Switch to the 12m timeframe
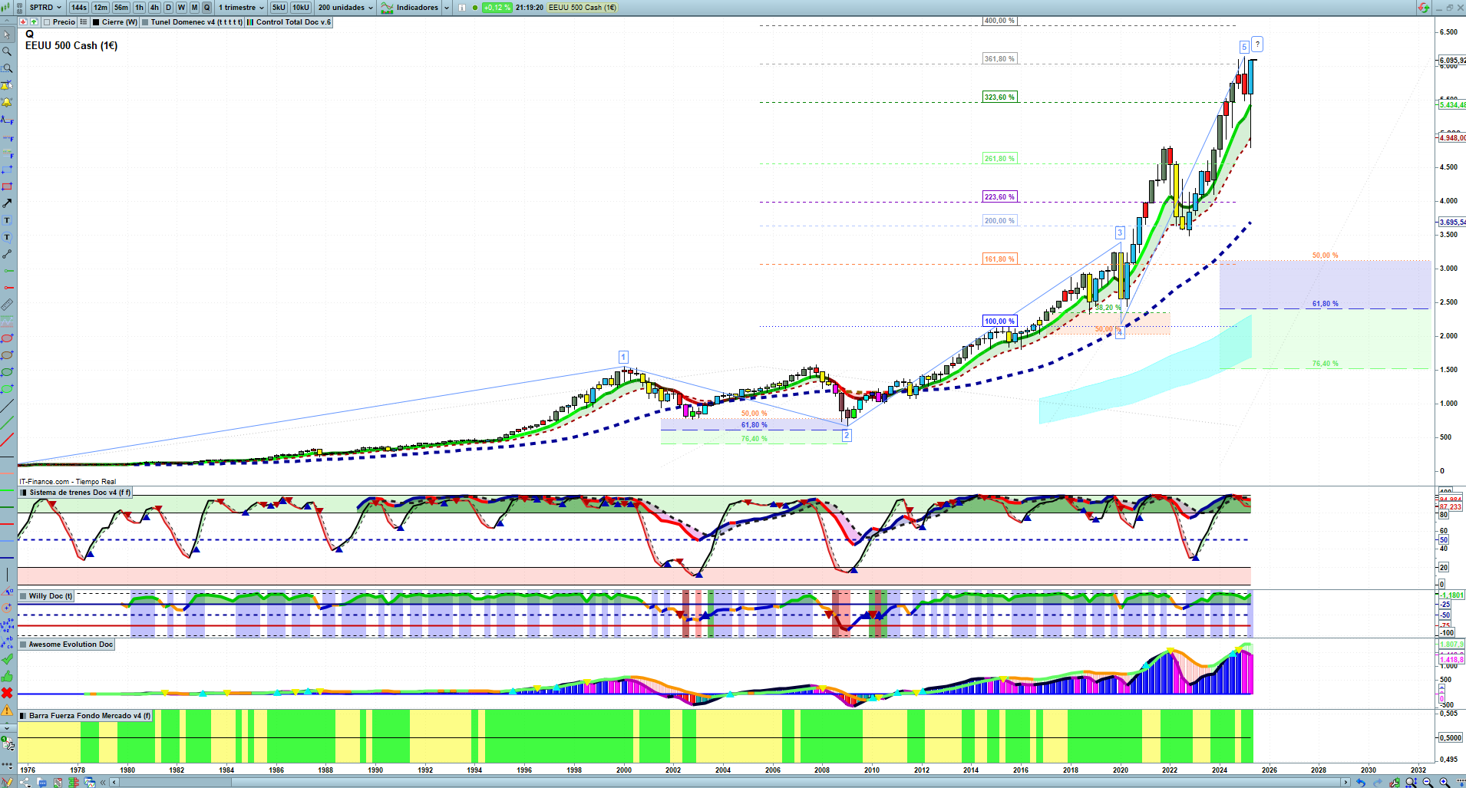The image size is (1466, 788). [x=101, y=8]
